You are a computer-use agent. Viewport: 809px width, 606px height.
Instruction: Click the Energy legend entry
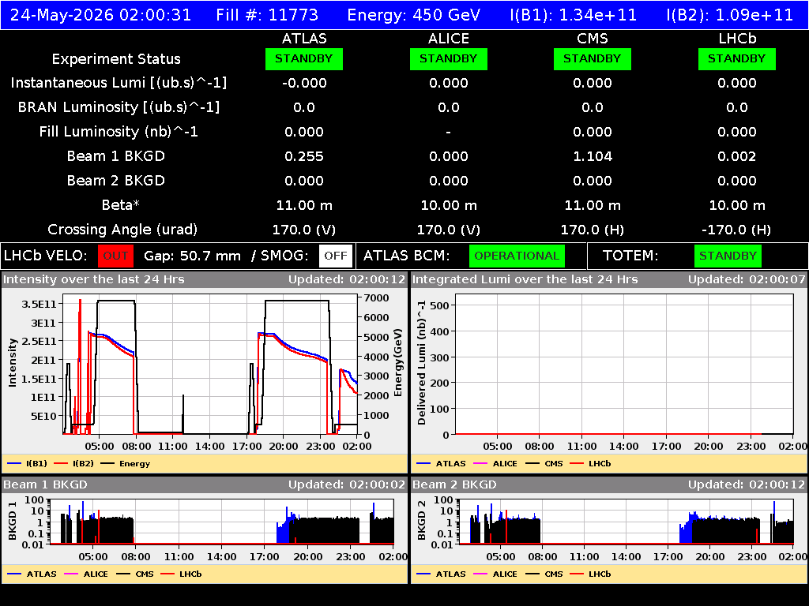point(126,464)
